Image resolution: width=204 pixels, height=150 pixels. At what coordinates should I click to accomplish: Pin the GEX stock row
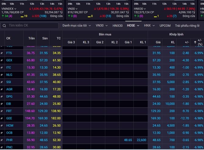(2, 60)
